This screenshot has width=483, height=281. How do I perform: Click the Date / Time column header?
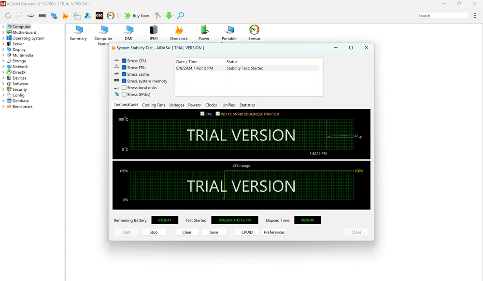click(200, 61)
